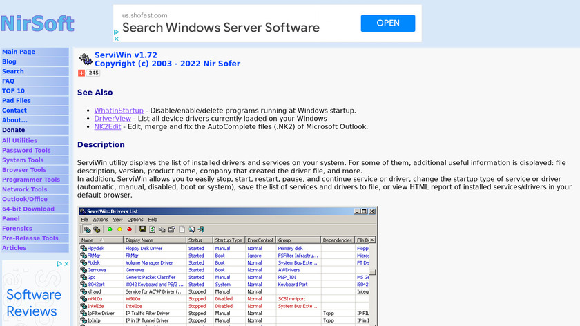This screenshot has height=326, width=580.
Task: Click the red circle stop icon in toolbar
Action: 129,229
